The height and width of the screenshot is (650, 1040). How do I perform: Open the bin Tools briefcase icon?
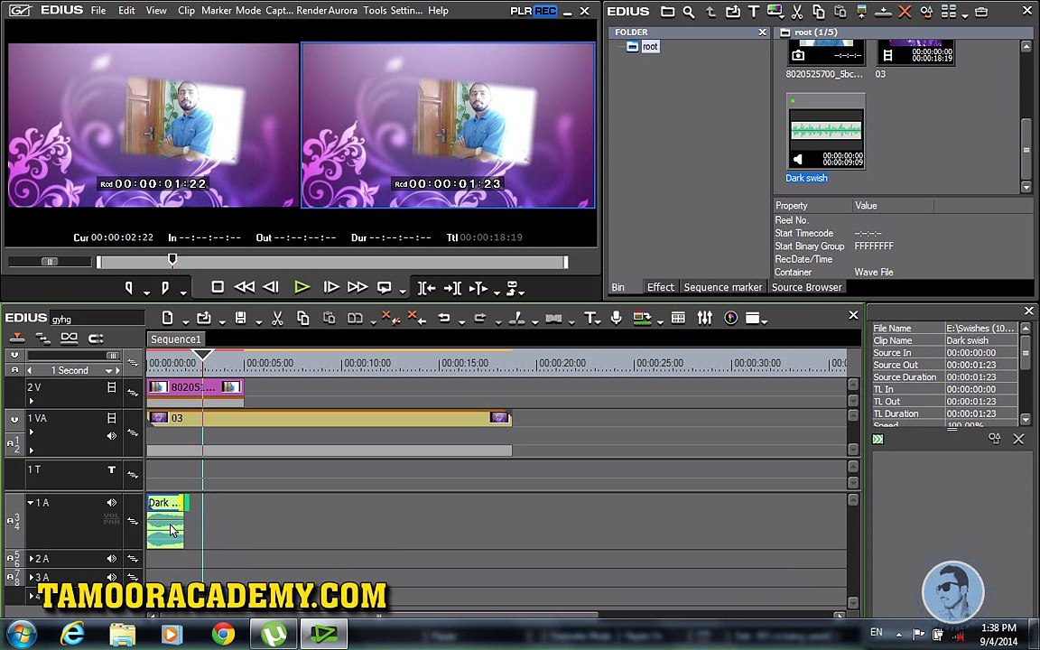981,11
